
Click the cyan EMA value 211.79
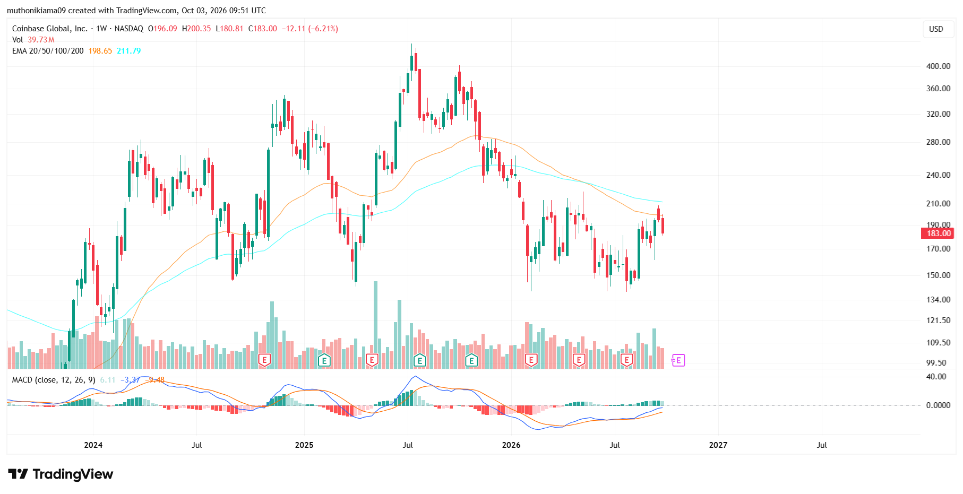pyautogui.click(x=129, y=51)
